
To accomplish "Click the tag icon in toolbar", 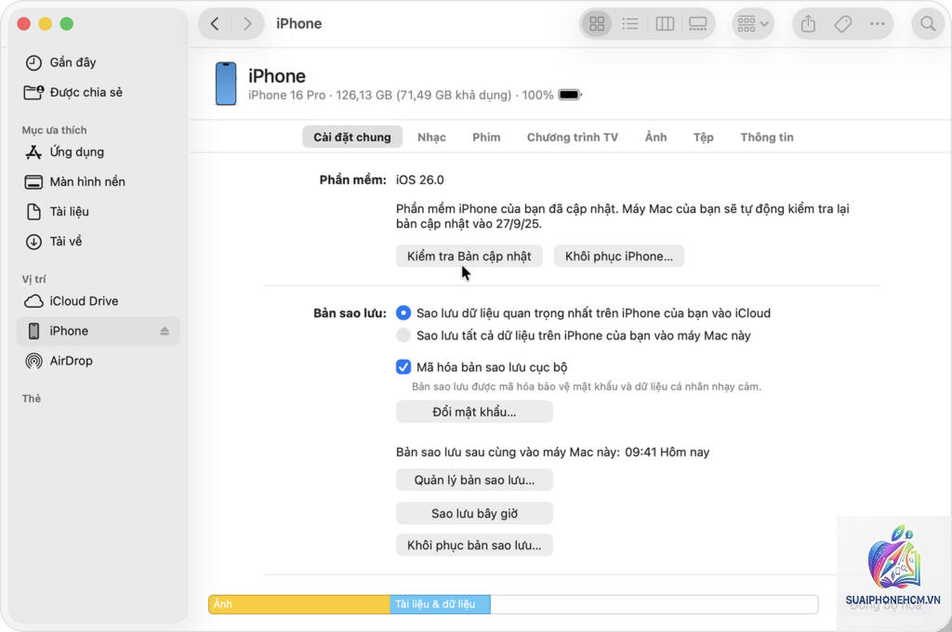I will coord(842,23).
